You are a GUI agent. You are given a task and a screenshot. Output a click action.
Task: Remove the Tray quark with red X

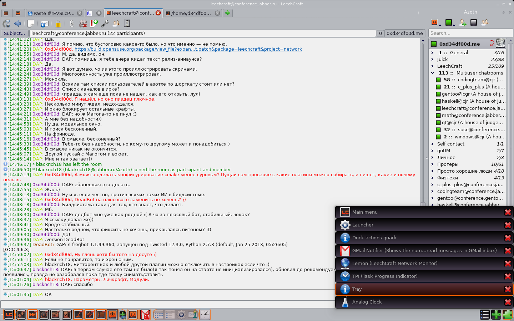click(x=508, y=289)
